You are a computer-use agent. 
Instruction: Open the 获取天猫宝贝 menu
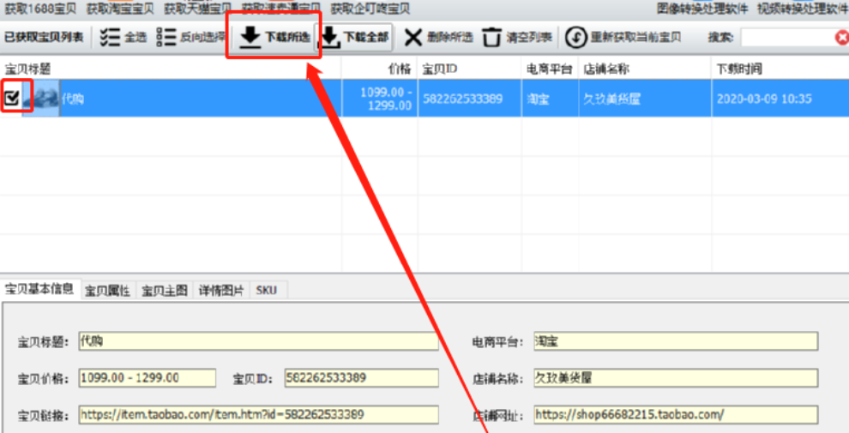point(198,9)
